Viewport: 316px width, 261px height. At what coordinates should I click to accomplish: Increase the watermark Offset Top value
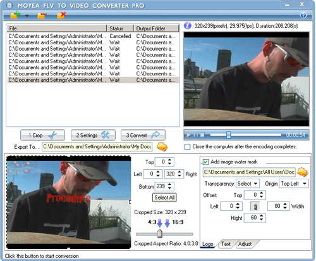(x=262, y=193)
